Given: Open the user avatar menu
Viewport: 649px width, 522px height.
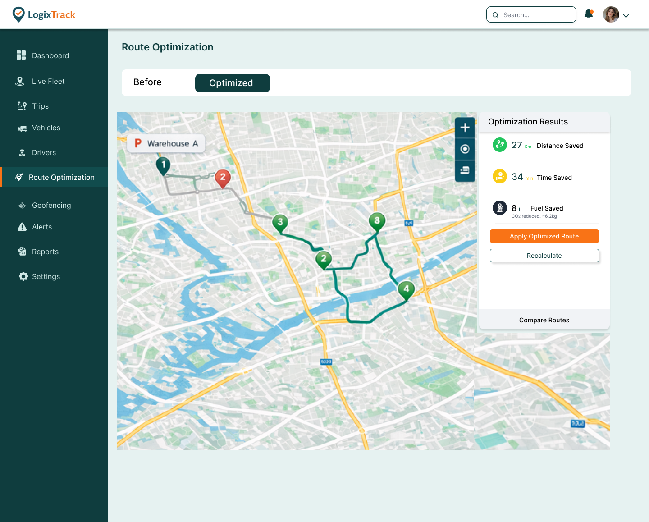Looking at the screenshot, I should (x=611, y=14).
